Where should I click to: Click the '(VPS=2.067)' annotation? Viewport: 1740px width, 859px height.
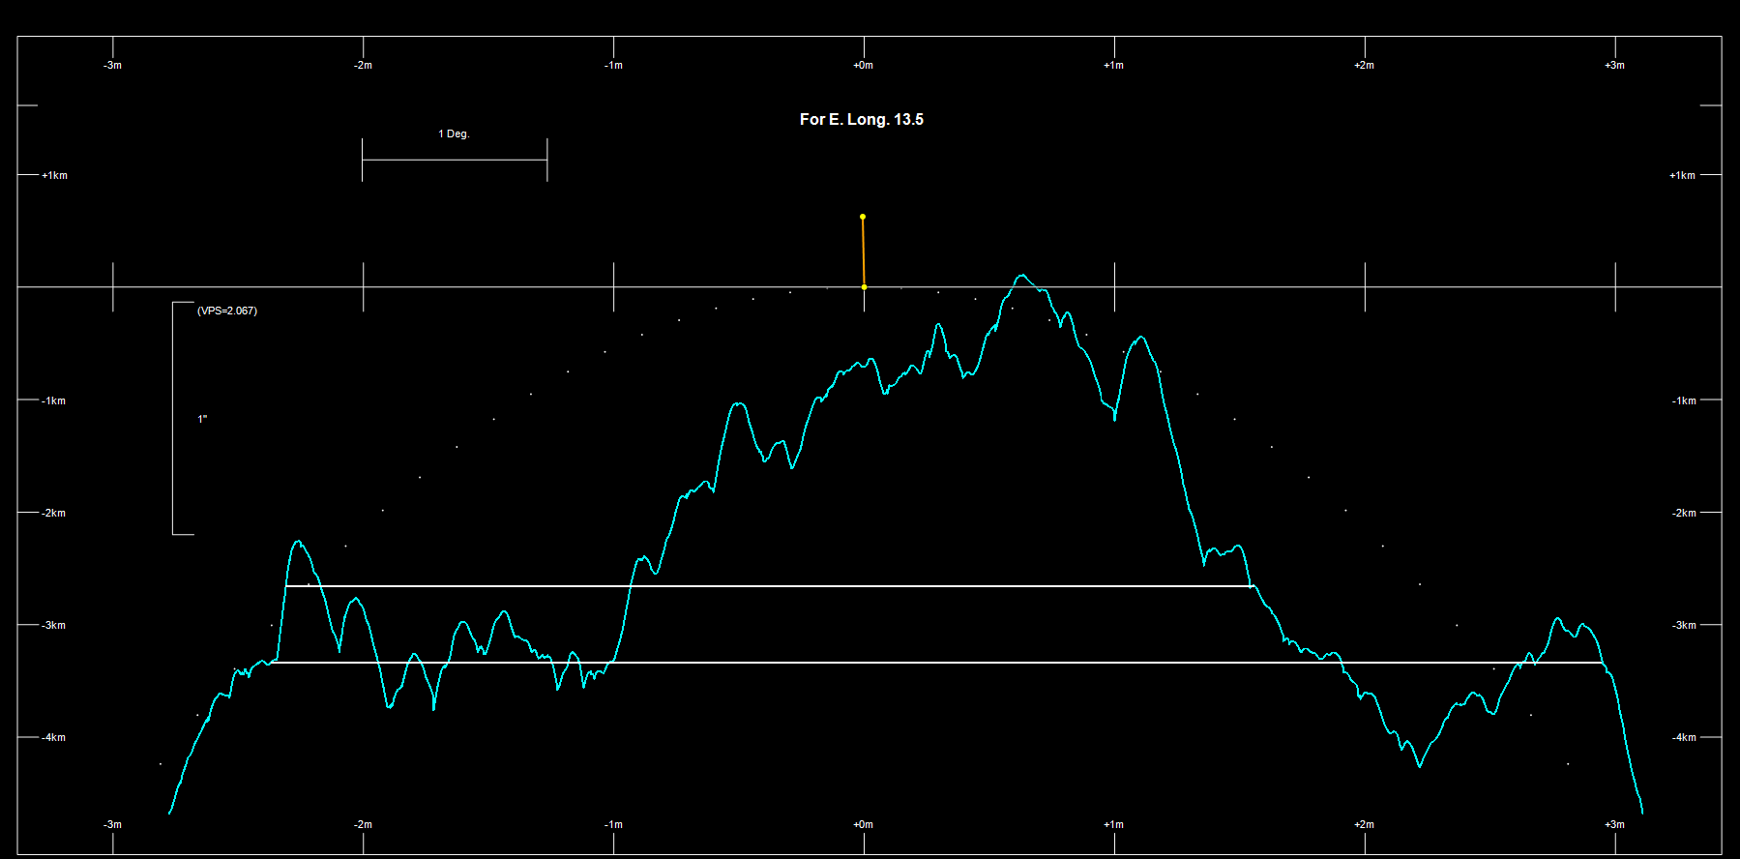coord(227,311)
